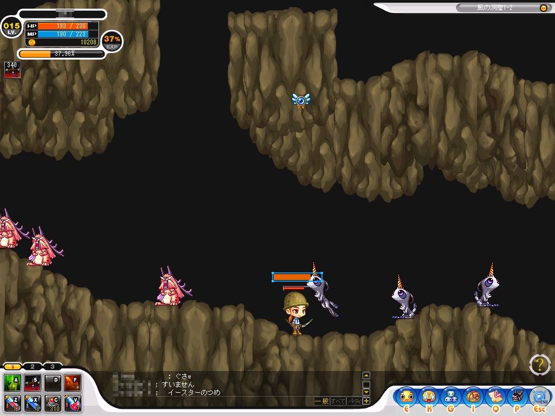This screenshot has height=416, width=555.
Task: Open the character menu with yellow face (E)
Action: click(x=406, y=397)
